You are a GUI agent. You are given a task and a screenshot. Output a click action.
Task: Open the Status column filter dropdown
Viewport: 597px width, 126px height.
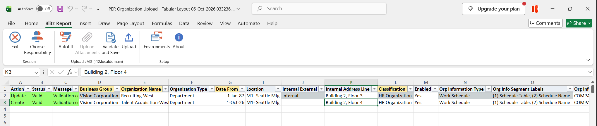tap(49, 89)
